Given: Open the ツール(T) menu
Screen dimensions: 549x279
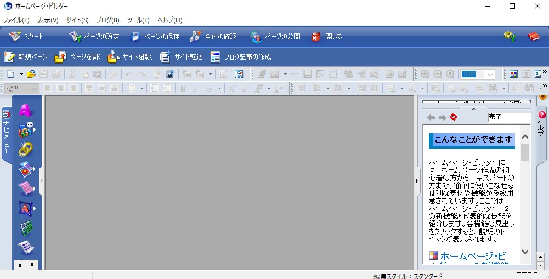Looking at the screenshot, I should 138,20.
